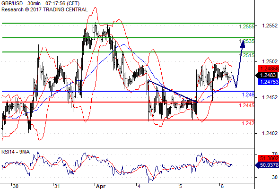279x189 pixels.
Task: Click the 1.2535 resistance level label
Action: (247, 41)
